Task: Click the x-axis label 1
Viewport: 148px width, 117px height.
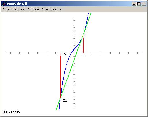Action: [x=84, y=55]
